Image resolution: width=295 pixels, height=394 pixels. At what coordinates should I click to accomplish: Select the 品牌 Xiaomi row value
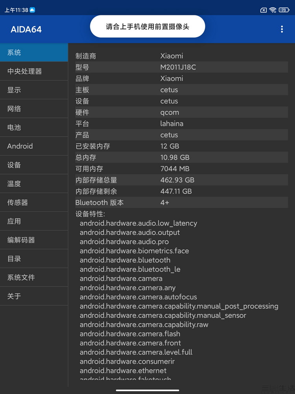(x=171, y=78)
